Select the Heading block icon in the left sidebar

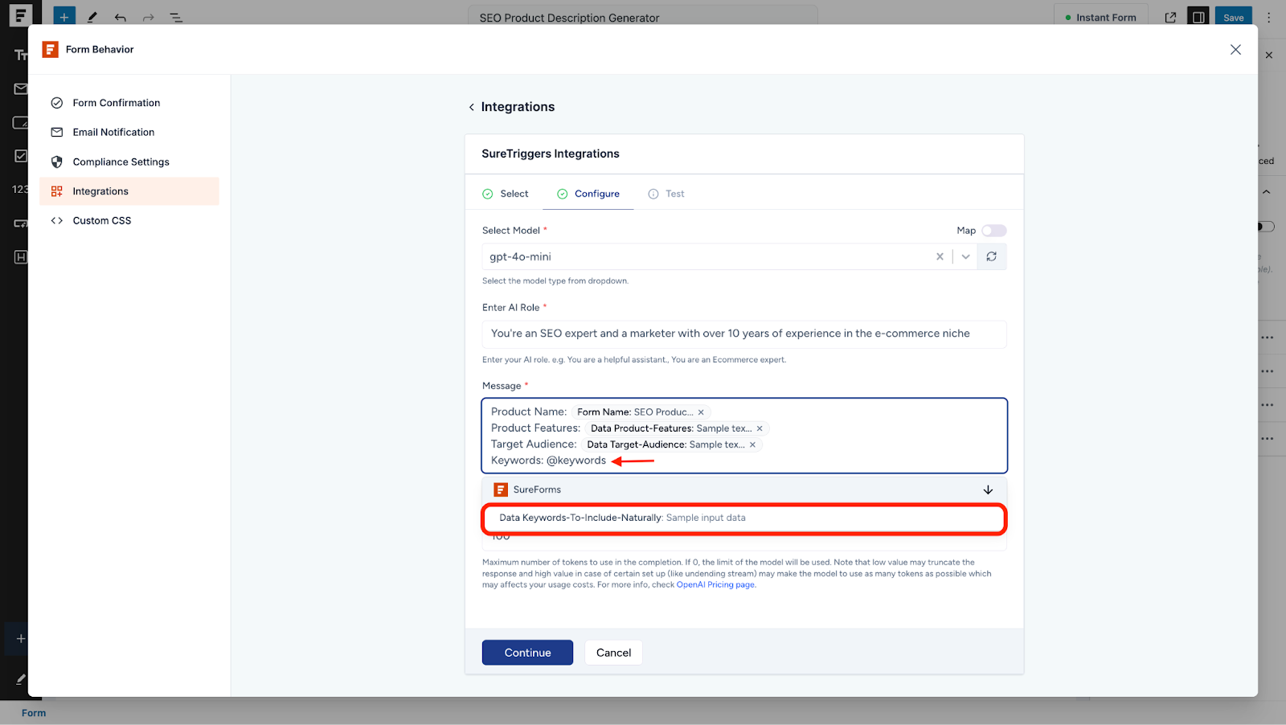point(20,256)
